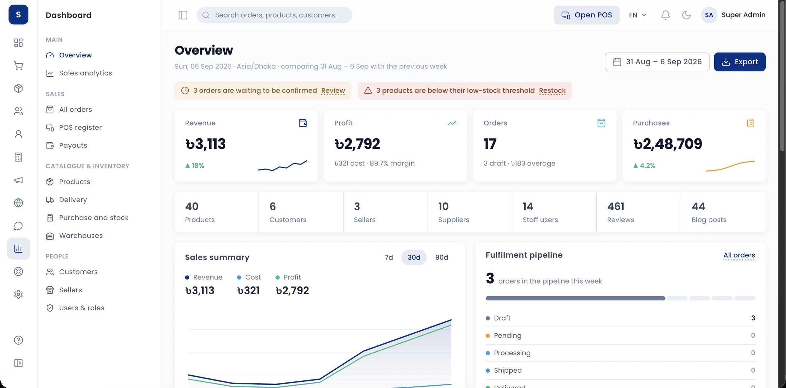The width and height of the screenshot is (786, 388).
Task: Open Warehouses in sidebar
Action: click(81, 236)
